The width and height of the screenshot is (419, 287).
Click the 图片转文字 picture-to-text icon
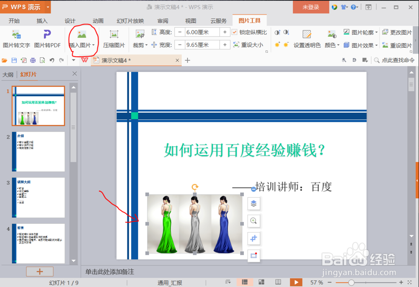pos(17,38)
